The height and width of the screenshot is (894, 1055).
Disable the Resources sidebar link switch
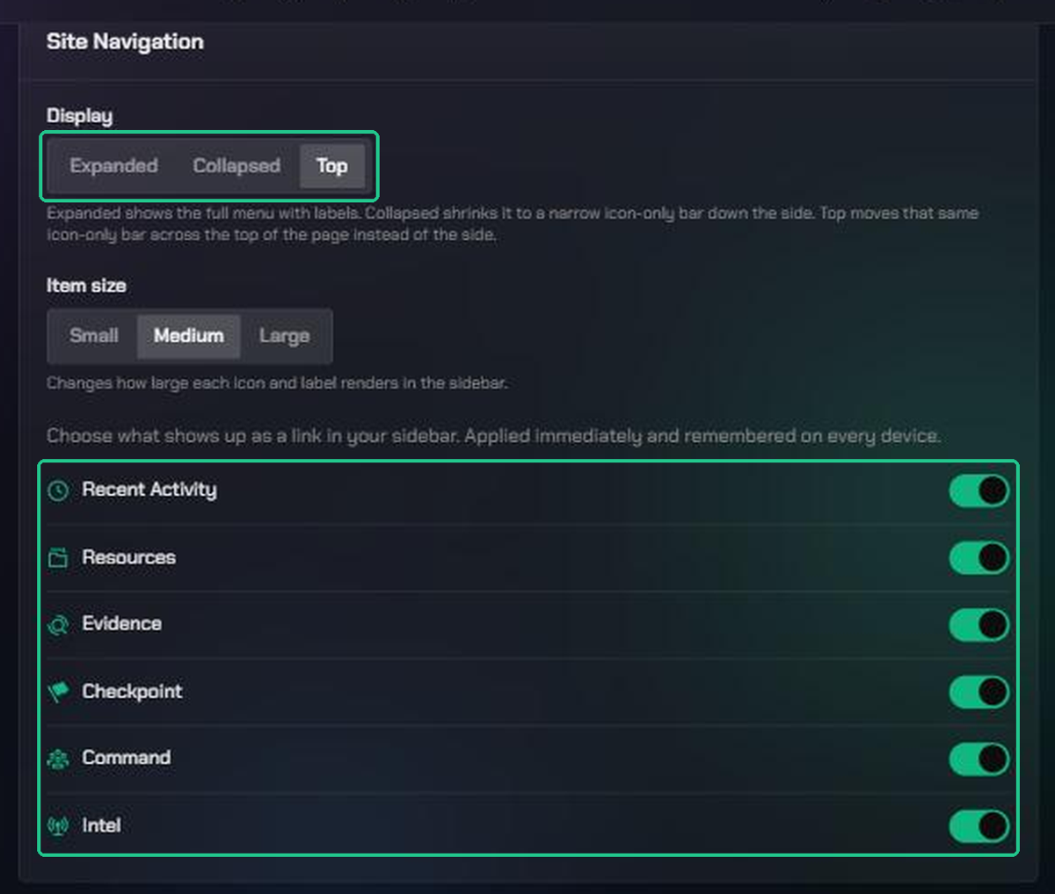click(x=979, y=557)
